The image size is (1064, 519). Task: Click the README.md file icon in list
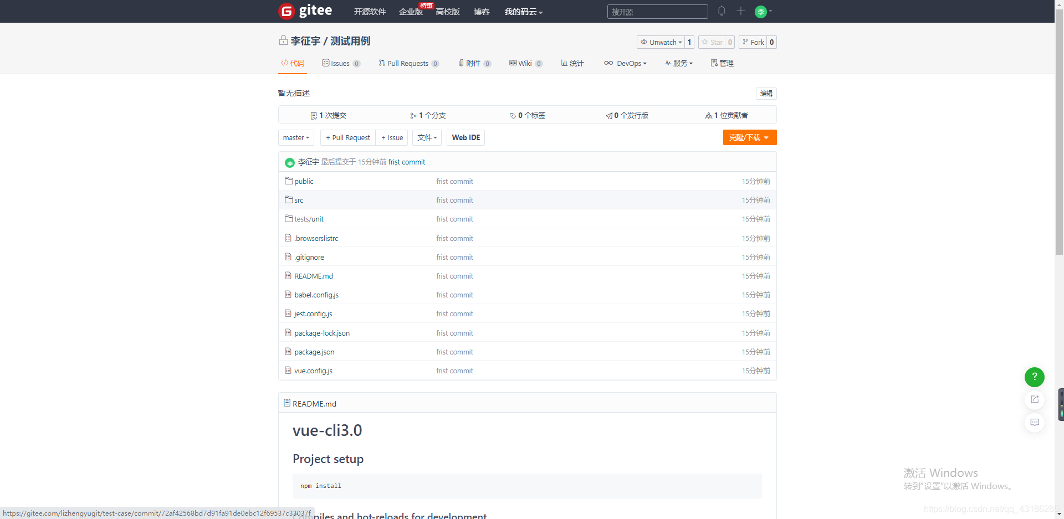288,275
